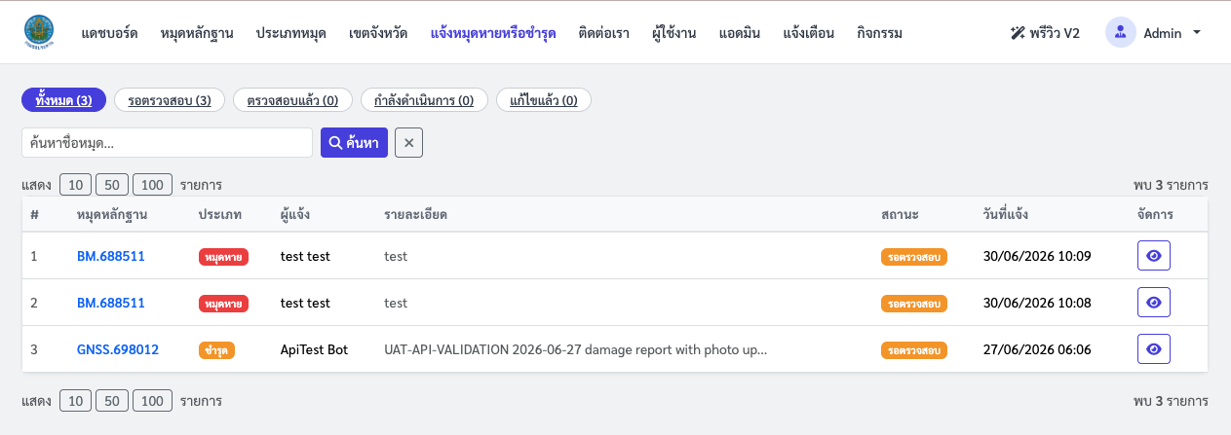
Task: Click รอตรวจสอบ status badge in row 1
Action: tap(914, 257)
